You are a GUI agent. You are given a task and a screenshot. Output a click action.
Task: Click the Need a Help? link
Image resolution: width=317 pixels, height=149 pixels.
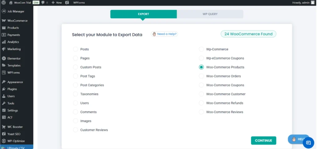(x=164, y=34)
